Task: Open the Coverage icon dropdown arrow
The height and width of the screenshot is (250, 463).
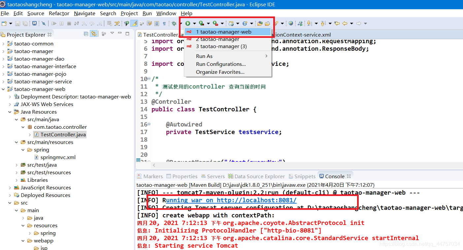Action: [208, 23]
